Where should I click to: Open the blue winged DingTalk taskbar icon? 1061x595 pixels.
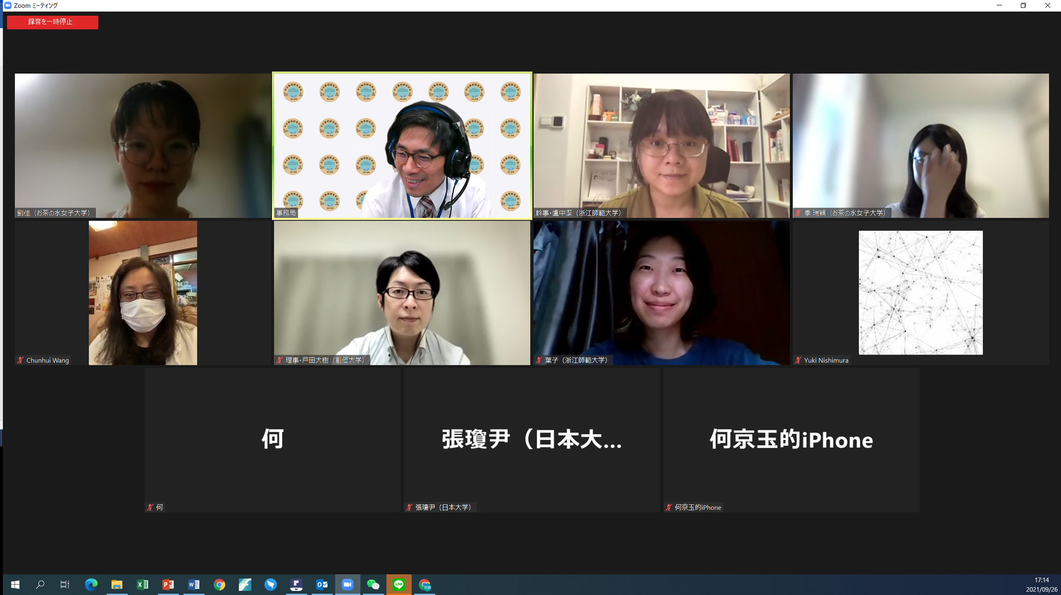270,585
